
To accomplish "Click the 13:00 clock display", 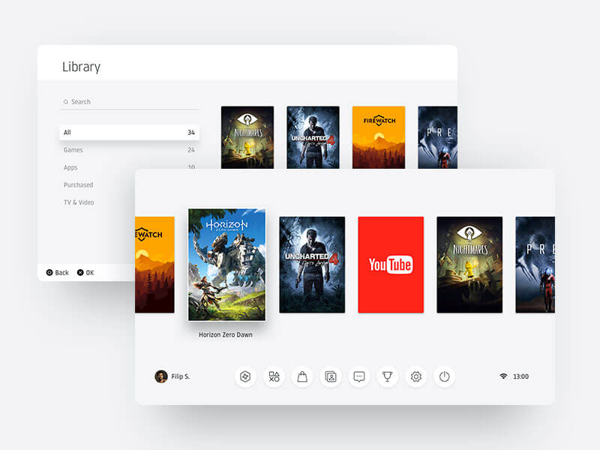I will click(520, 376).
